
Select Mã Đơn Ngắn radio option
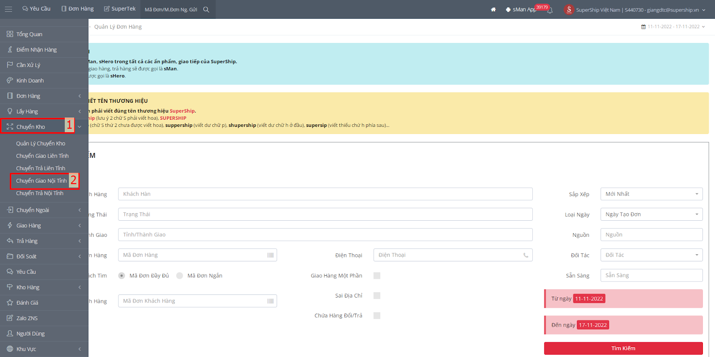(180, 276)
